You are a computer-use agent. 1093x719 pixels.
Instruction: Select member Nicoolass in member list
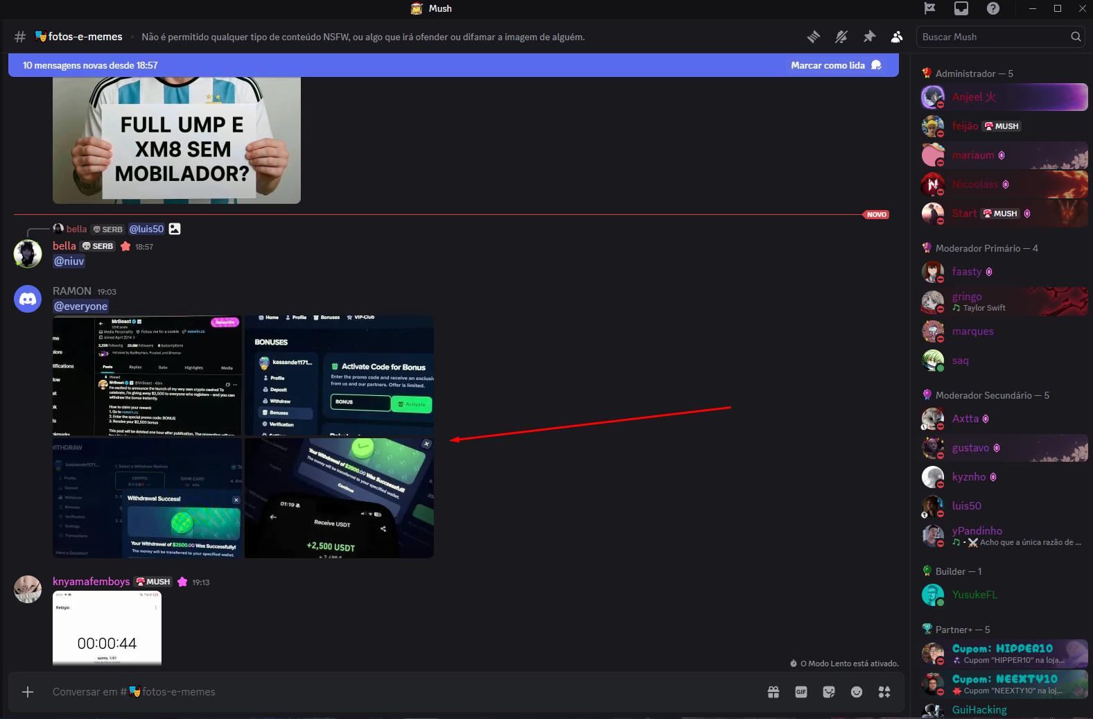click(1004, 184)
